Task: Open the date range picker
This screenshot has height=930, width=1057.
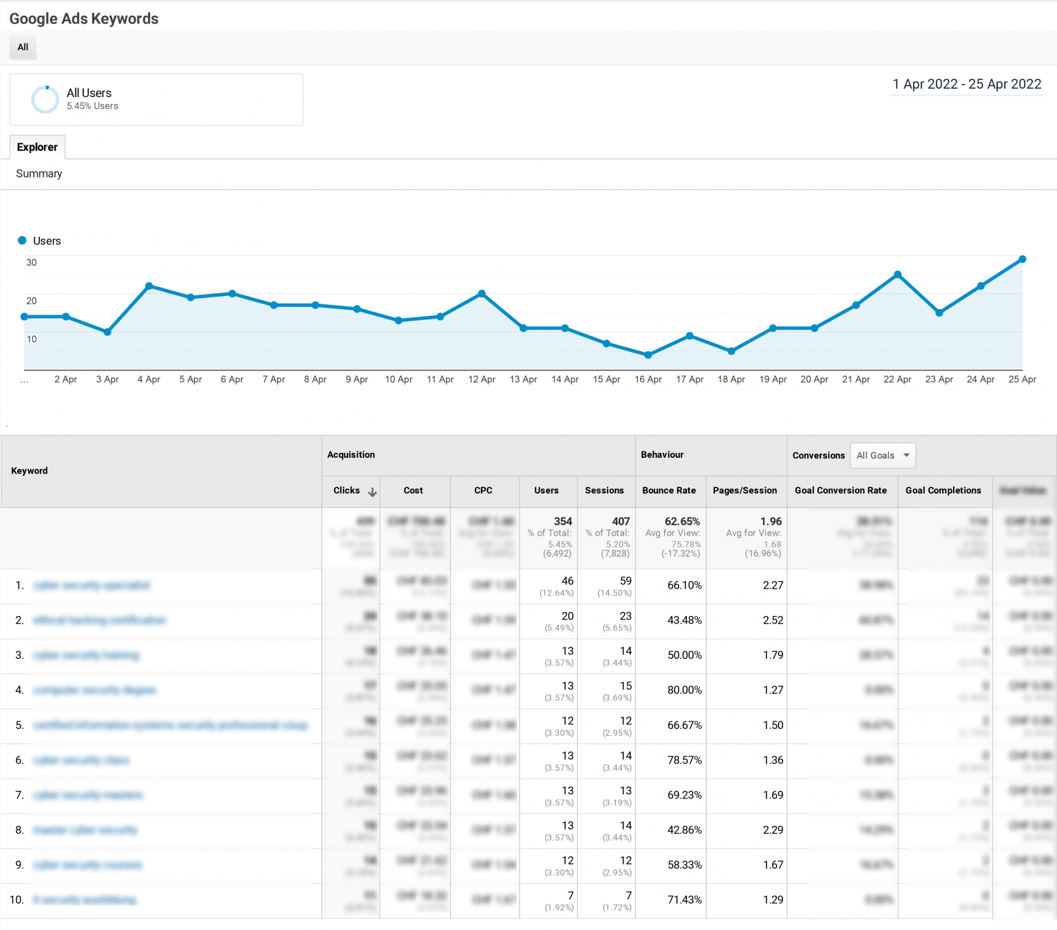Action: pos(966,84)
